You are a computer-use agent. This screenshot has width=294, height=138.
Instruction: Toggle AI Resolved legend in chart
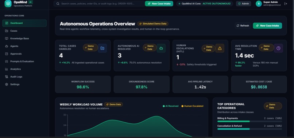click(170, 106)
